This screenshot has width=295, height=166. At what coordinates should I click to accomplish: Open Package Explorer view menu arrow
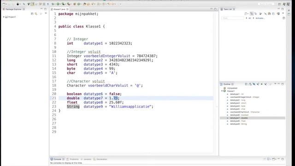click(46, 13)
